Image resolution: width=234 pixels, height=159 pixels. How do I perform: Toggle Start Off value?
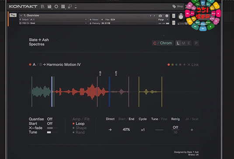coord(50,124)
